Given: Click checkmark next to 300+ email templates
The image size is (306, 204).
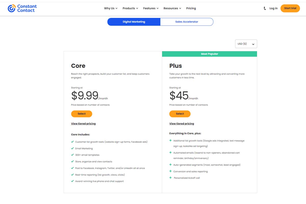Looking at the screenshot, I should 73,155.
